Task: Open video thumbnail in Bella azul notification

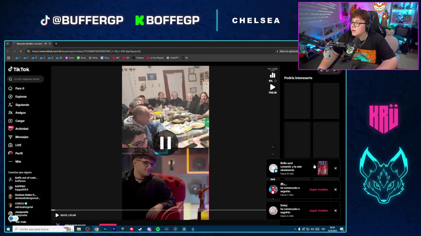Action: [x=323, y=168]
